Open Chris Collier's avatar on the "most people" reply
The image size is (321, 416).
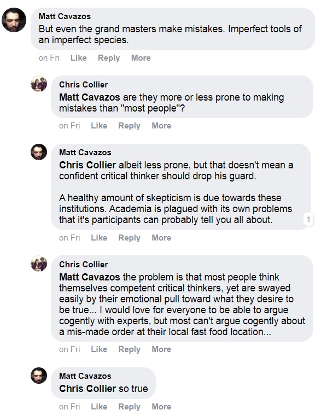(39, 84)
